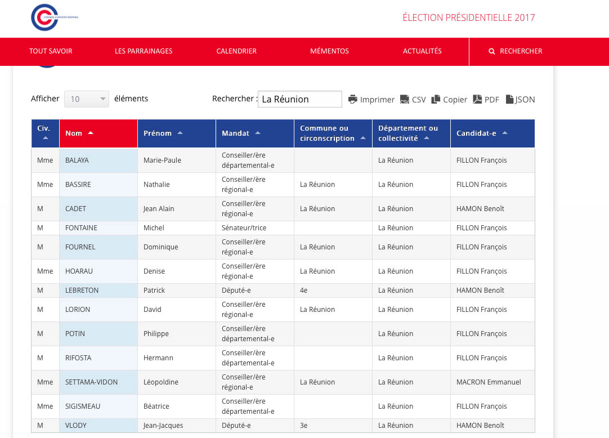Screen dimensions: 609x438
Task: Export data with JSON icon
Action: click(509, 99)
